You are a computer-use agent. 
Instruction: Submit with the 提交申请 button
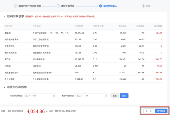pyautogui.click(x=161, y=111)
